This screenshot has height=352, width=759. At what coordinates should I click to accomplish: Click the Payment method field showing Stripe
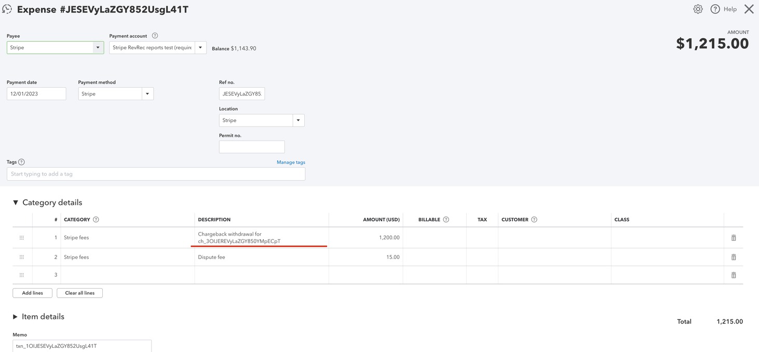coord(110,94)
